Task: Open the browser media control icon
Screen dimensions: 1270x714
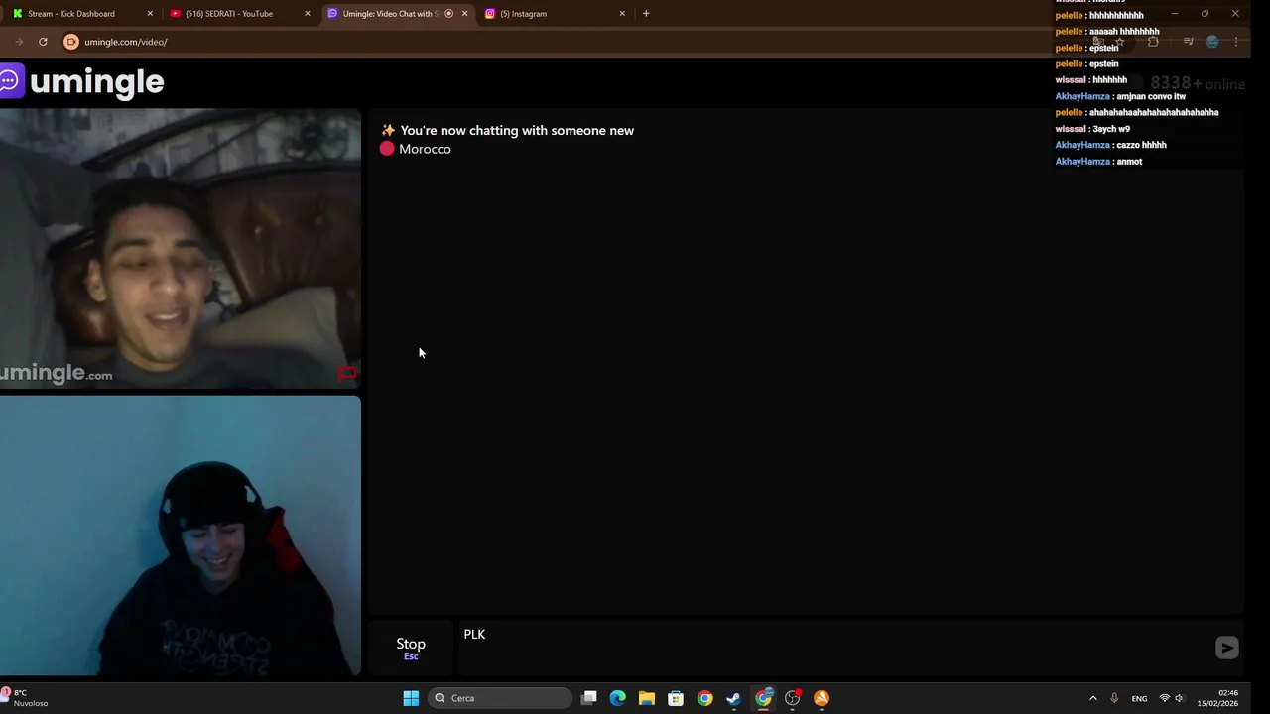Action: 1188,42
